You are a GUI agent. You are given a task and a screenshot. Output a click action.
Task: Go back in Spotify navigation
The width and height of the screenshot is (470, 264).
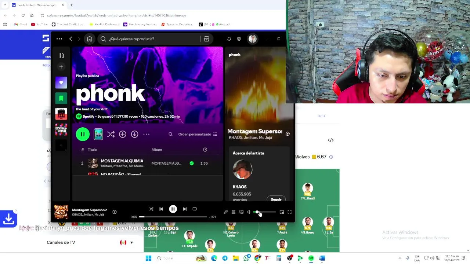pyautogui.click(x=71, y=39)
